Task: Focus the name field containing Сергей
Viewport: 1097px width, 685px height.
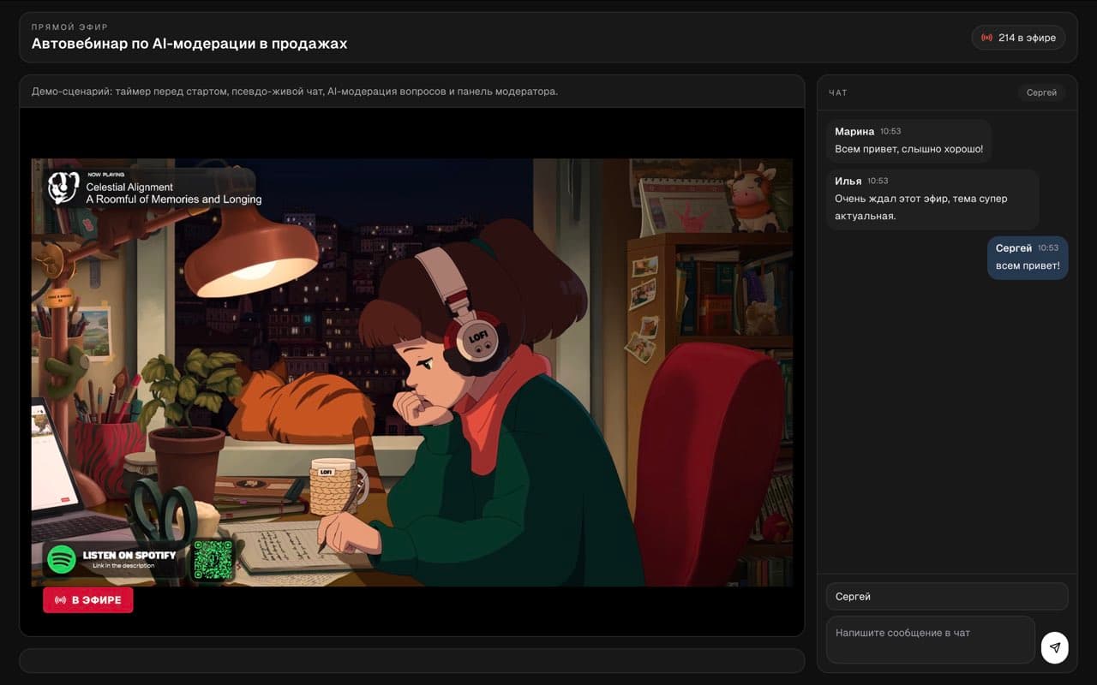Action: [x=947, y=596]
